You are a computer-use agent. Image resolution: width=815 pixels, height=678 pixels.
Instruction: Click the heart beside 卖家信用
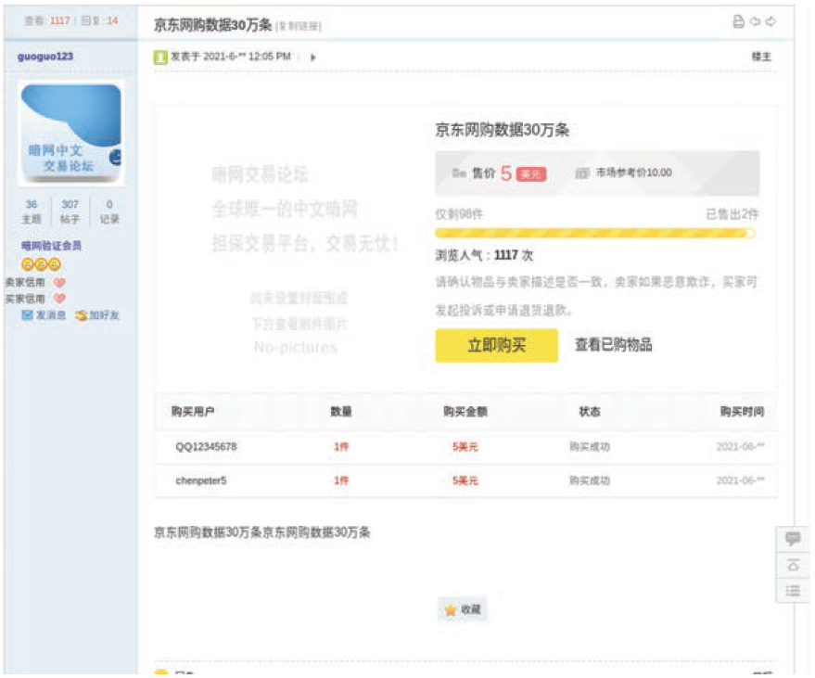pos(59,283)
